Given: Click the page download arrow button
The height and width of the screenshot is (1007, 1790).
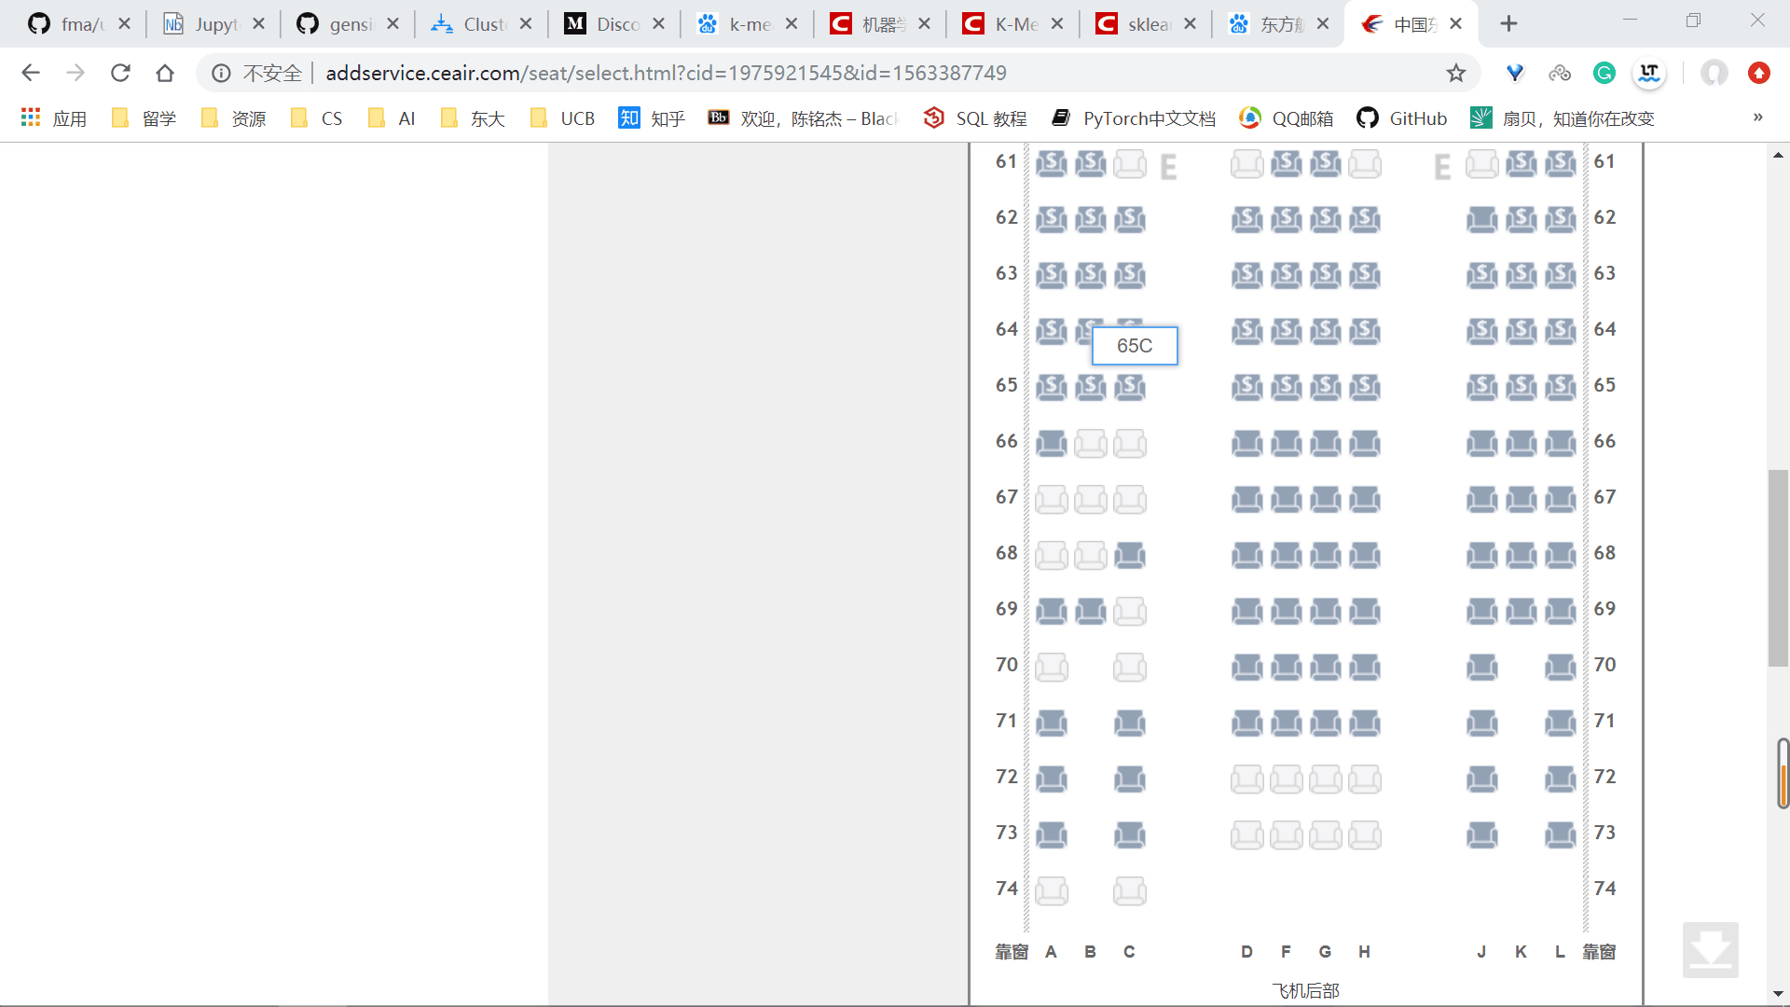Looking at the screenshot, I should 1710,949.
